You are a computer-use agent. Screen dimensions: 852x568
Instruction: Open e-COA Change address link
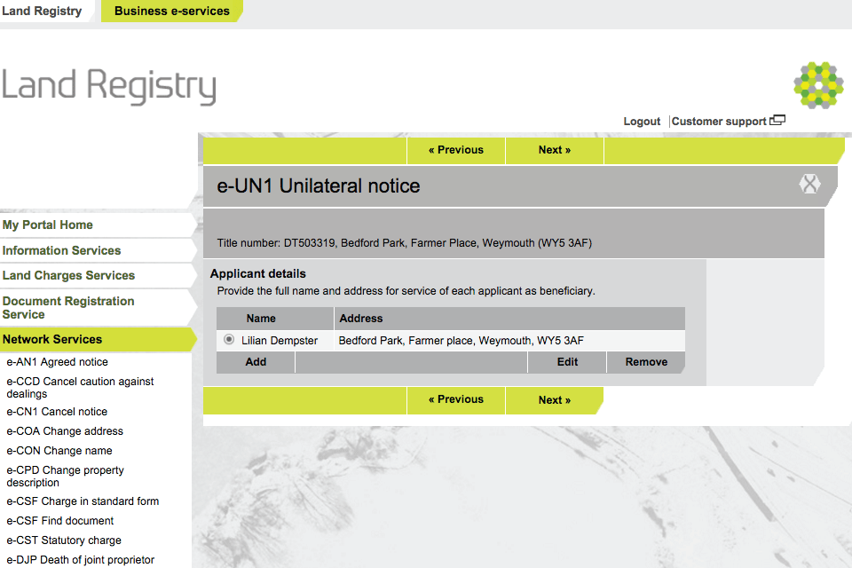tap(65, 431)
